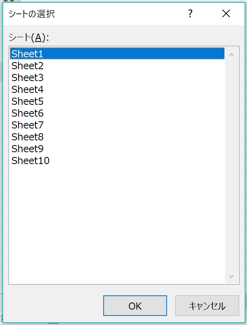The width and height of the screenshot is (247, 325).
Task: Open help with the question mark icon
Action: (190, 14)
